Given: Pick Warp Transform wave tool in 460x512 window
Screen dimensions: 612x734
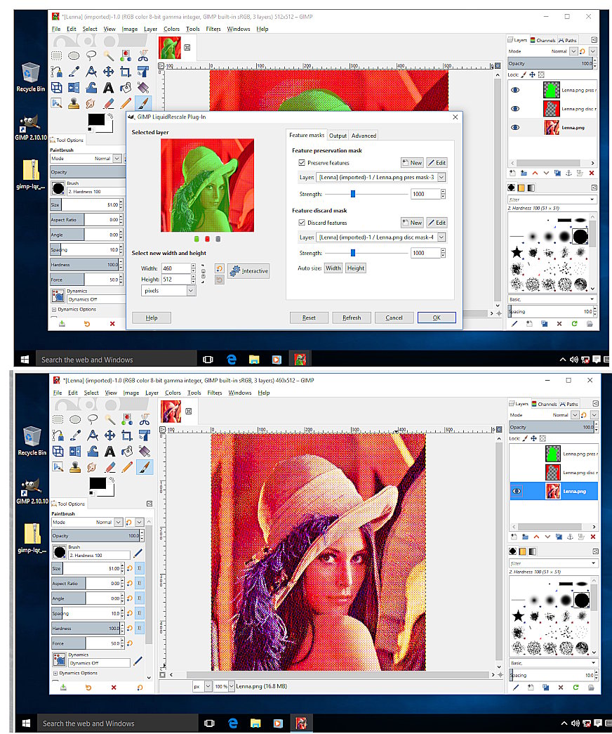Looking at the screenshot, I should tap(93, 451).
